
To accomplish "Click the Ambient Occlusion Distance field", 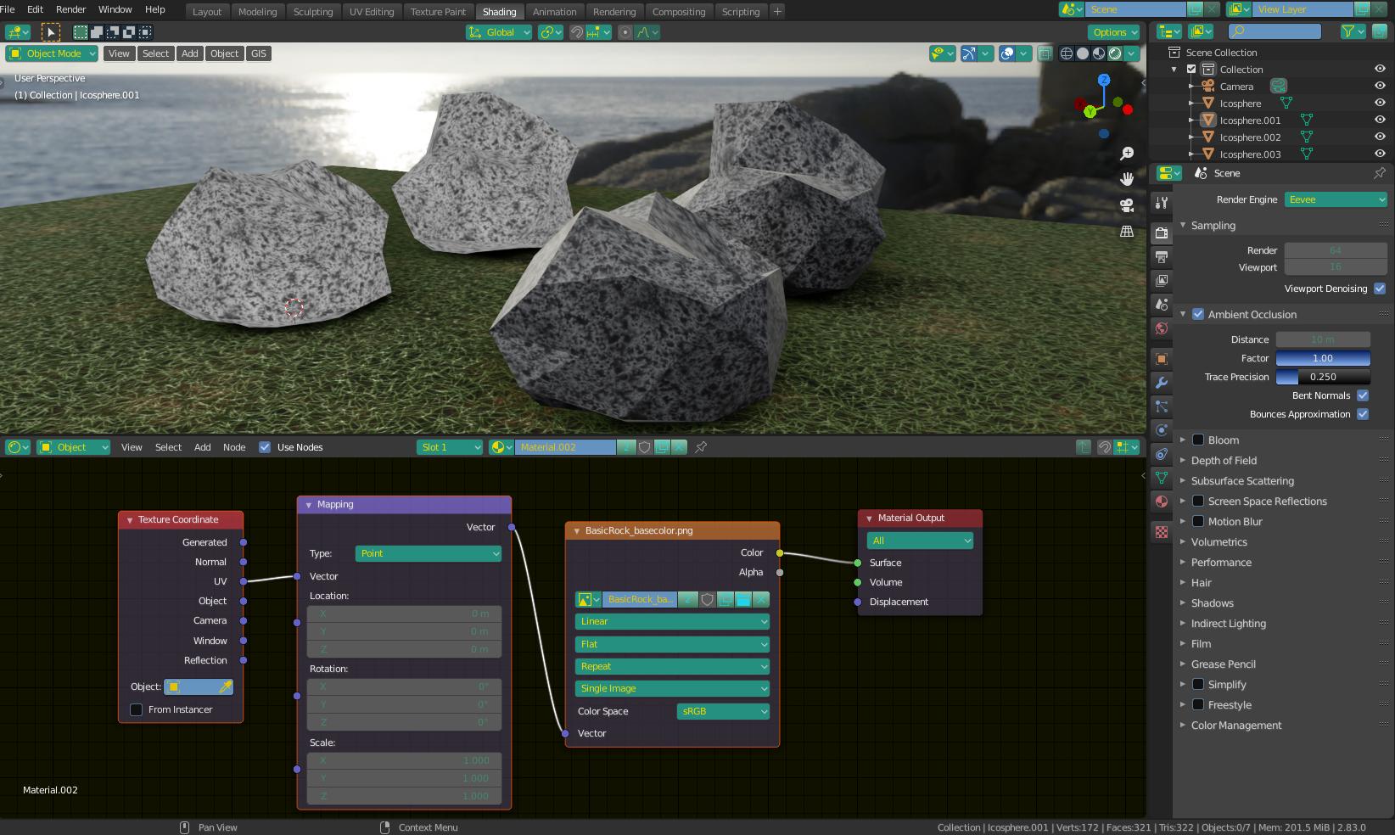I will [1323, 339].
